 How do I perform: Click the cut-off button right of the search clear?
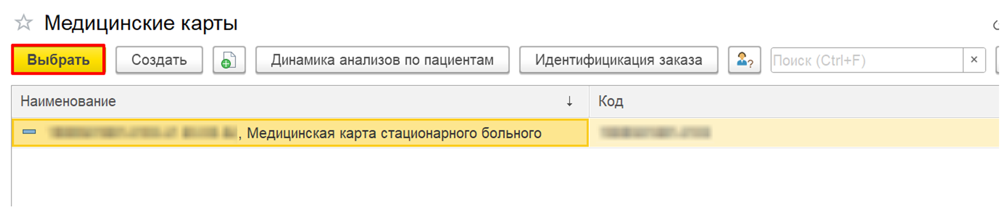click(997, 60)
